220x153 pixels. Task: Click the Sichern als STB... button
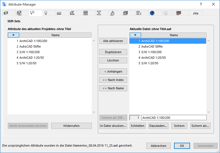click(113, 118)
